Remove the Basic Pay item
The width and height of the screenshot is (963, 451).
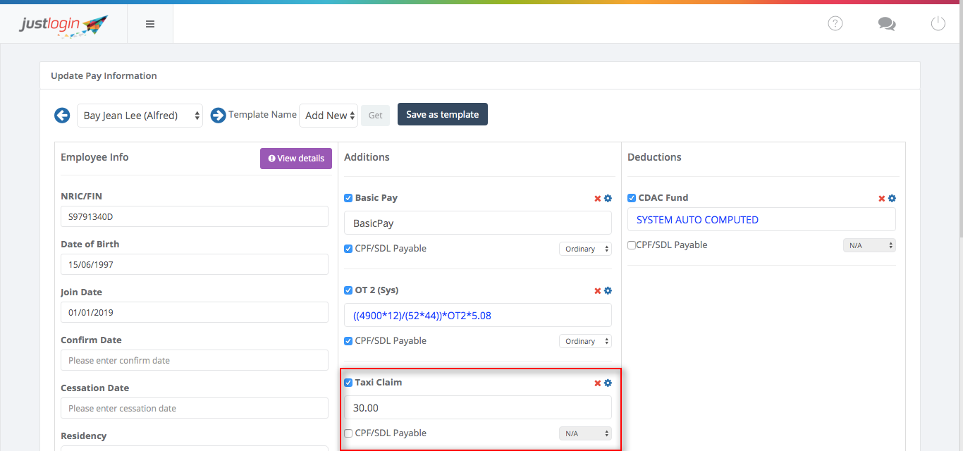pyautogui.click(x=598, y=199)
